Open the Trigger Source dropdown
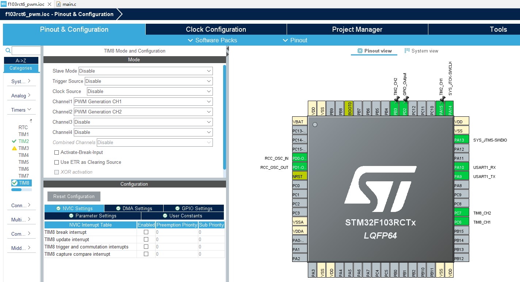The height and width of the screenshot is (282, 520). (x=149, y=81)
